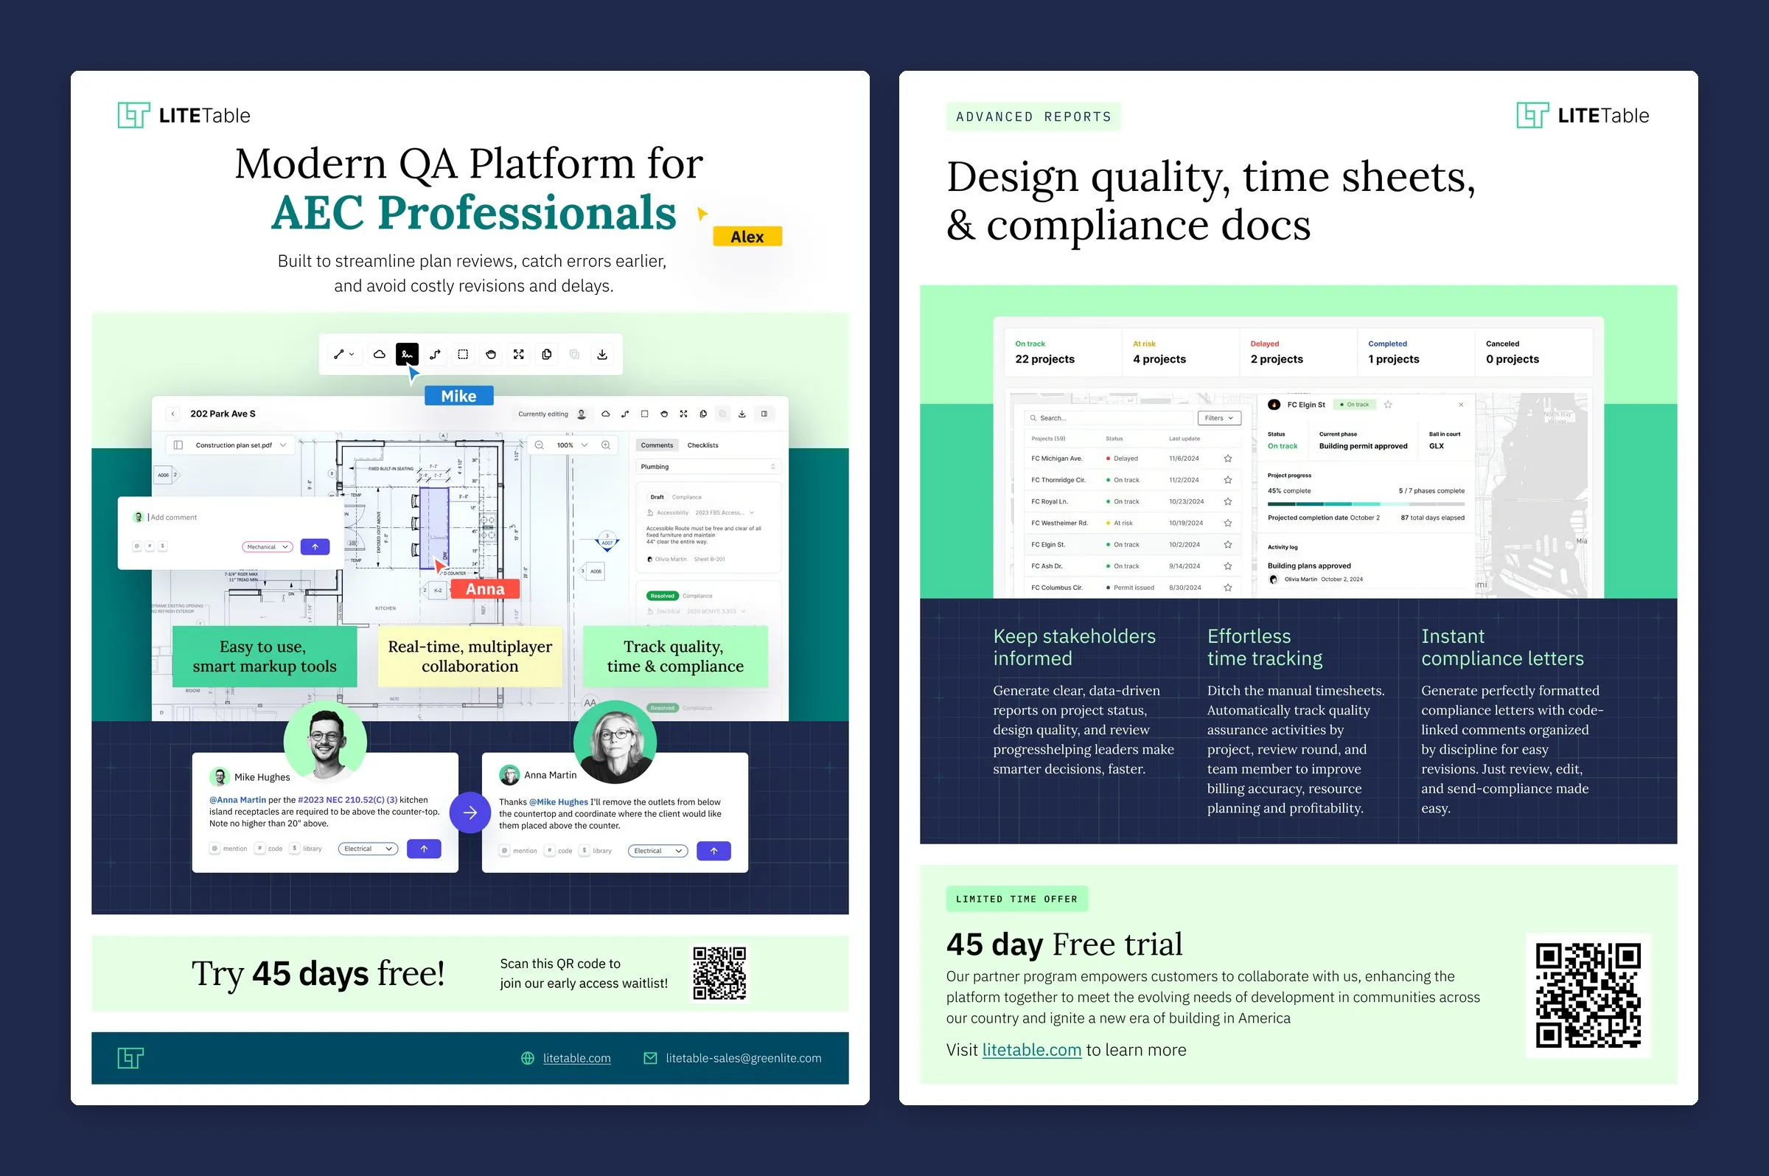Star the FC Ash Dr. project
The height and width of the screenshot is (1176, 1769).
point(1228,566)
